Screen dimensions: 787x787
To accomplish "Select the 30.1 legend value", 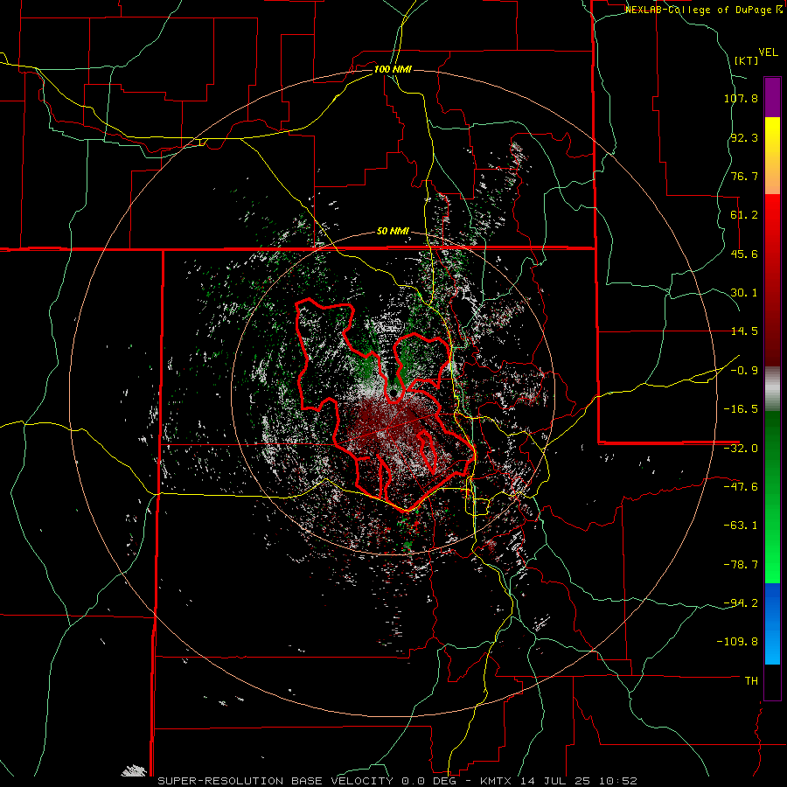I will point(744,293).
